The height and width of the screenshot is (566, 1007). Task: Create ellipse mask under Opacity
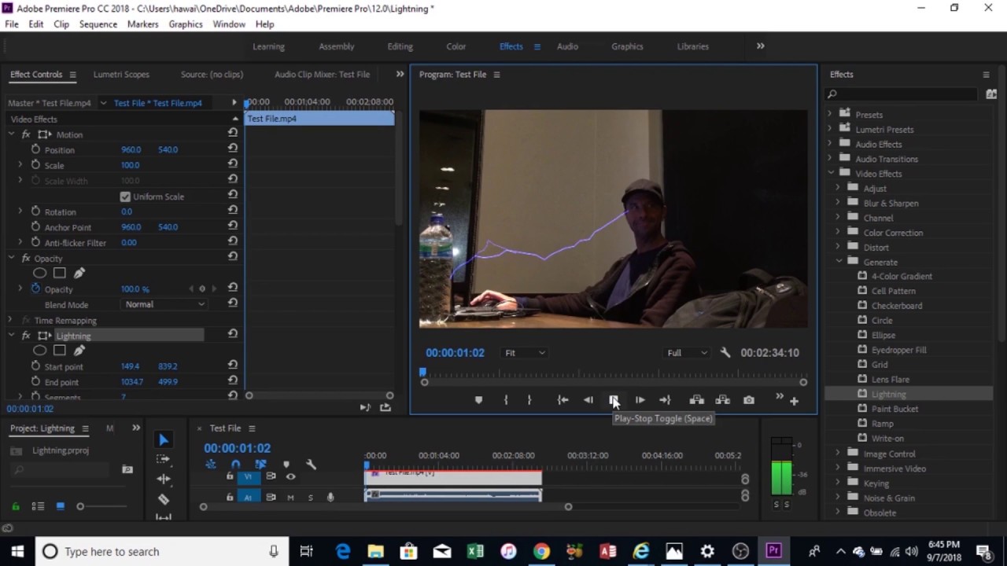click(x=39, y=273)
